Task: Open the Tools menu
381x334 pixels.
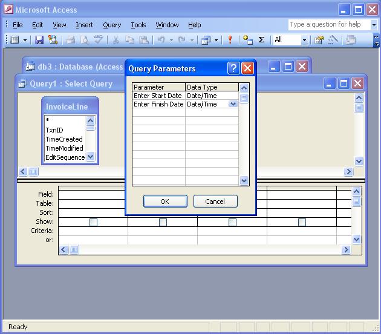Action: click(138, 25)
